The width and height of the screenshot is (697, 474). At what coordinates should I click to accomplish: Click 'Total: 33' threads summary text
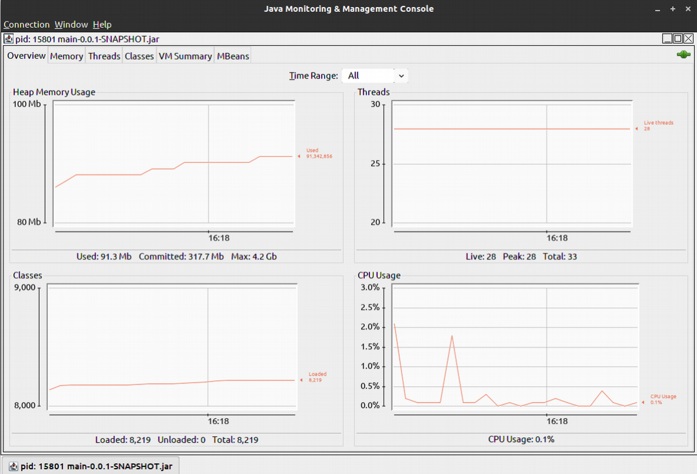click(559, 256)
